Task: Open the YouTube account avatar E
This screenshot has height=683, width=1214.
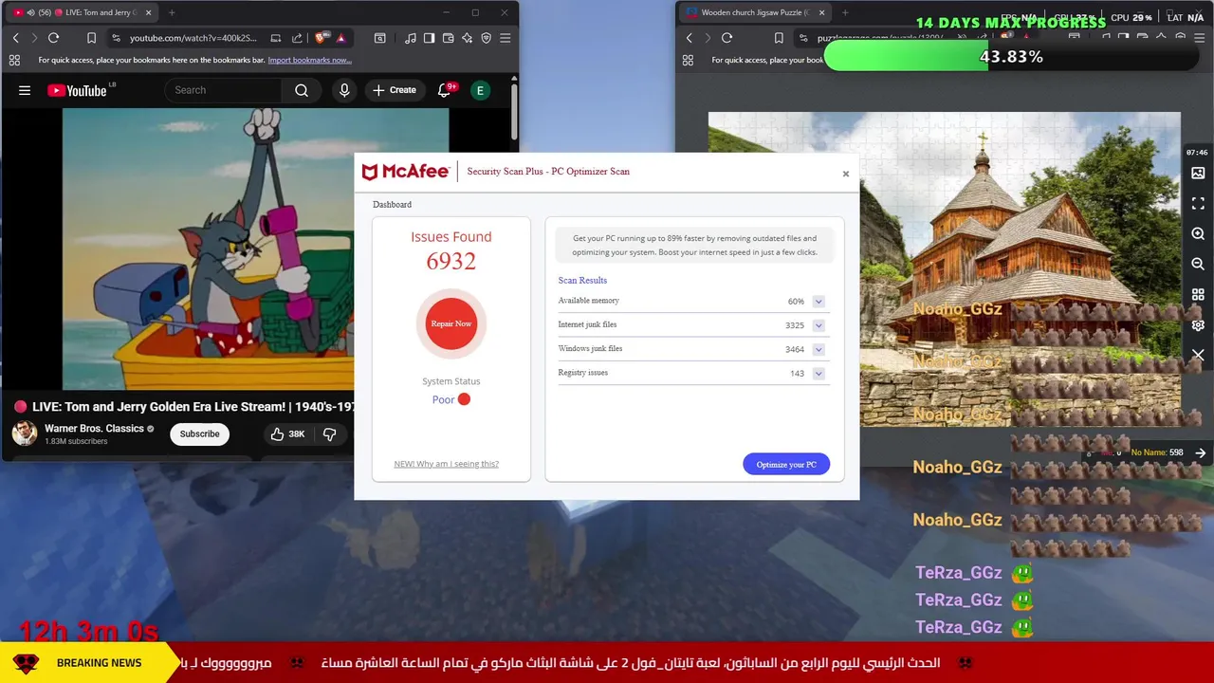Action: pos(480,90)
